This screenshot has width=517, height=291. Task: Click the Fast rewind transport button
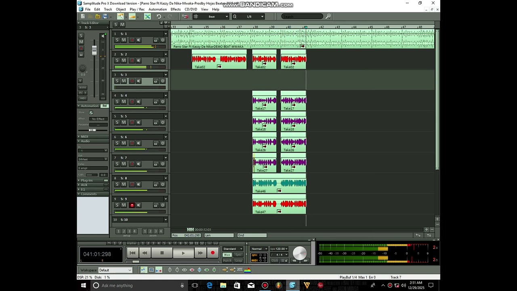[x=144, y=253]
